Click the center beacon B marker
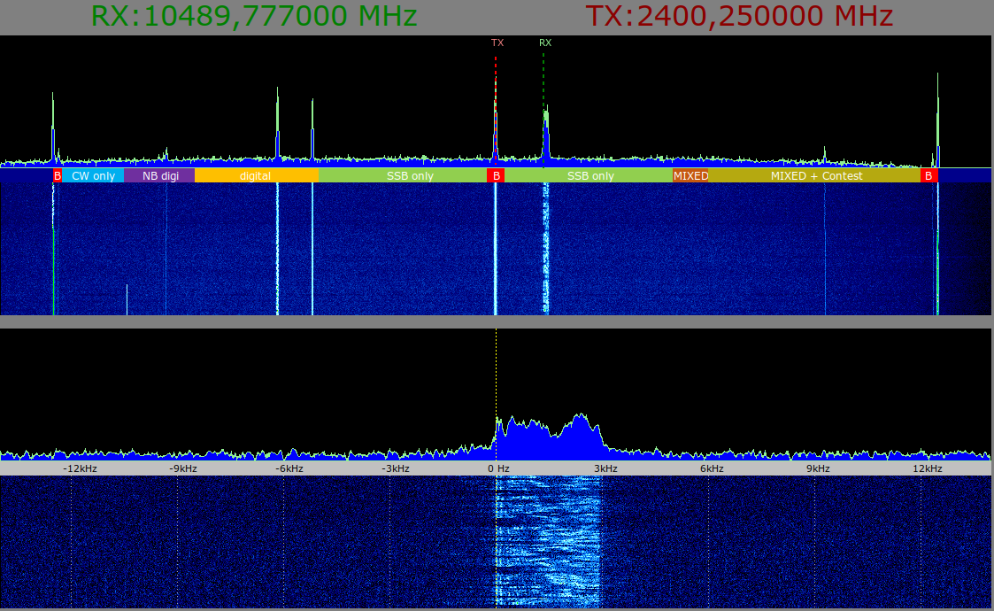994x611 pixels. point(497,175)
